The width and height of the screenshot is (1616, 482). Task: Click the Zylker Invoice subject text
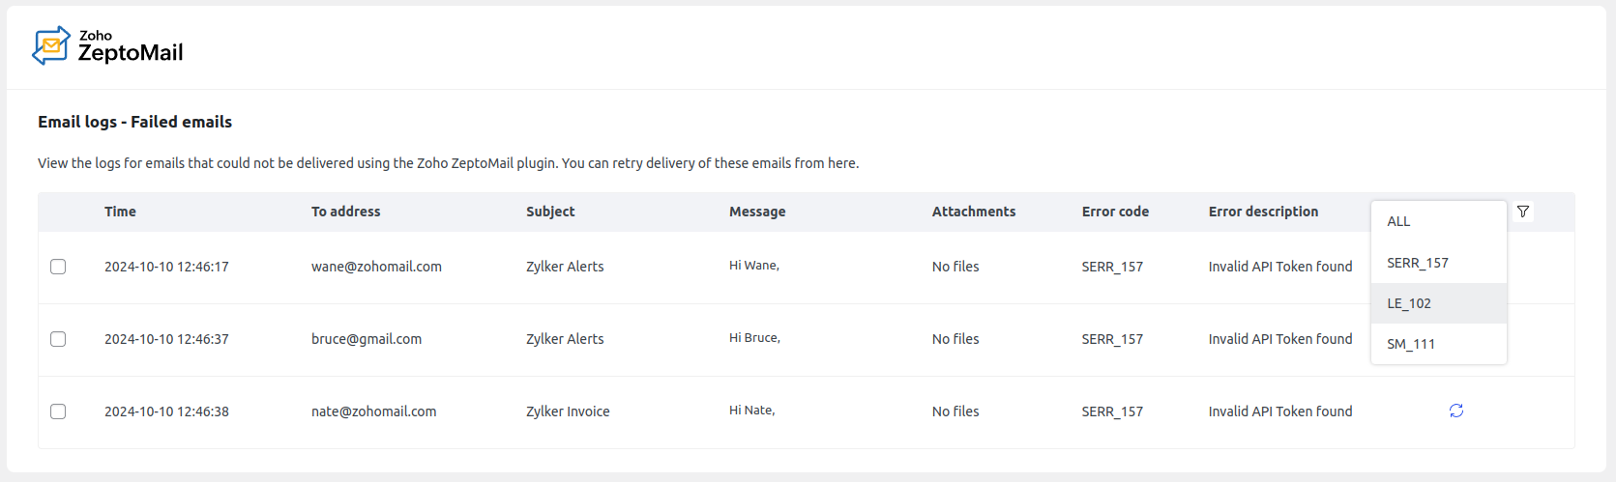tap(568, 411)
